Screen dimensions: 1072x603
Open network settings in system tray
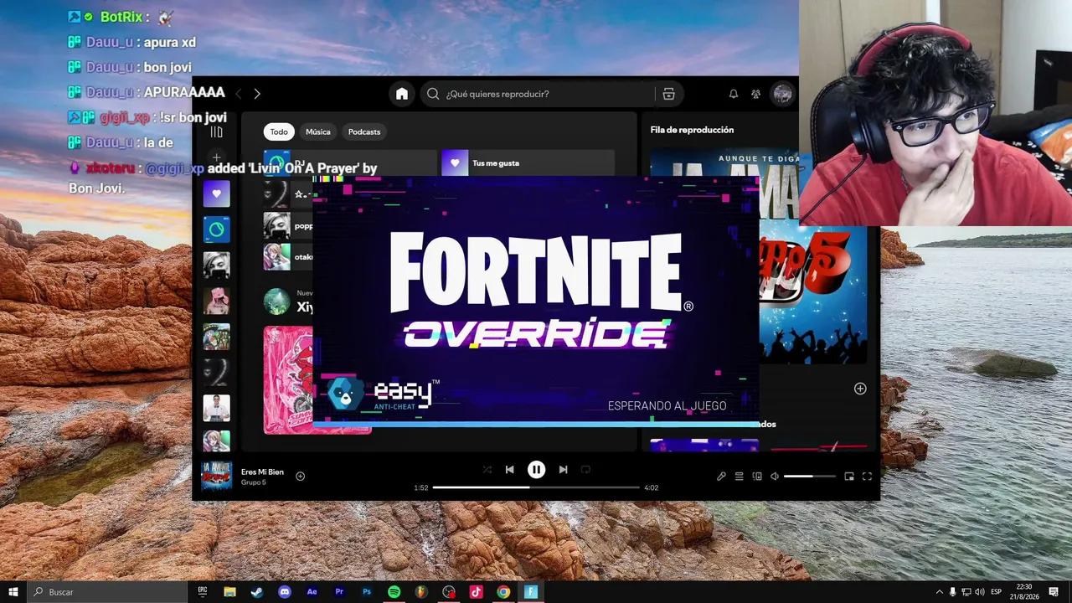(966, 592)
